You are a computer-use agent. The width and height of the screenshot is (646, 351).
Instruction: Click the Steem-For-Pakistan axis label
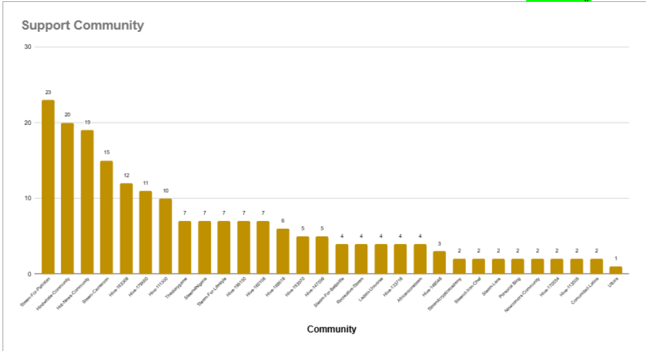pos(35,292)
